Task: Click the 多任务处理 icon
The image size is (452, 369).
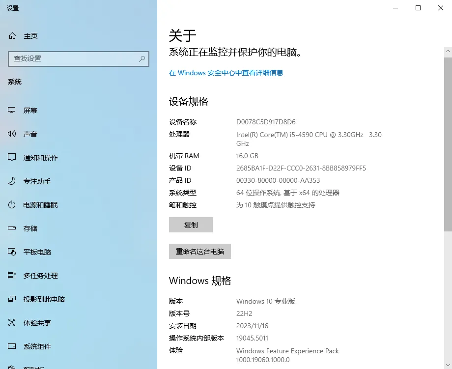Action: pyautogui.click(x=11, y=275)
